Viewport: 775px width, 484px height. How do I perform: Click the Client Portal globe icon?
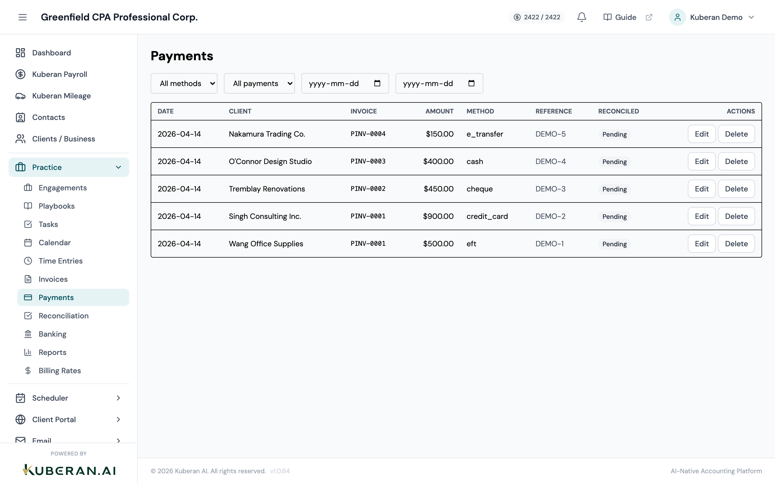point(20,419)
